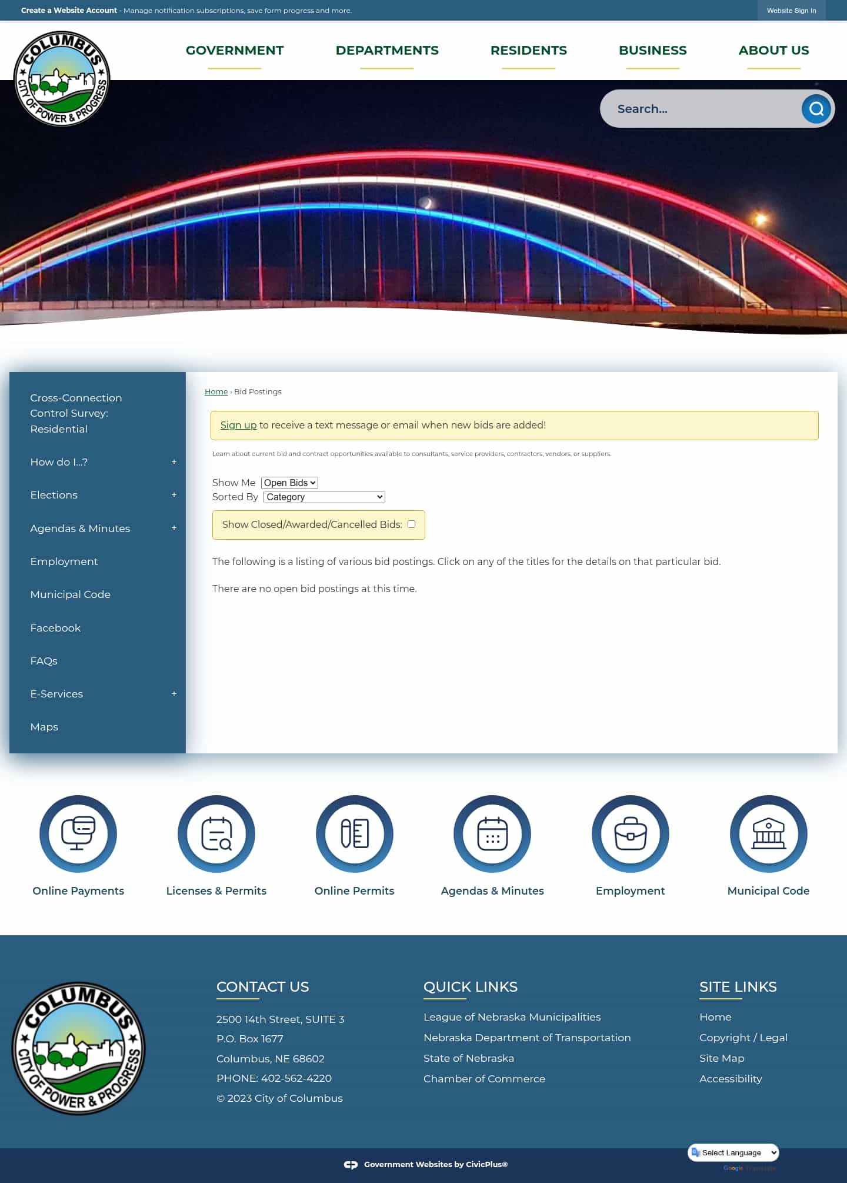Open the Business menu
This screenshot has height=1183, width=847.
pyautogui.click(x=653, y=51)
